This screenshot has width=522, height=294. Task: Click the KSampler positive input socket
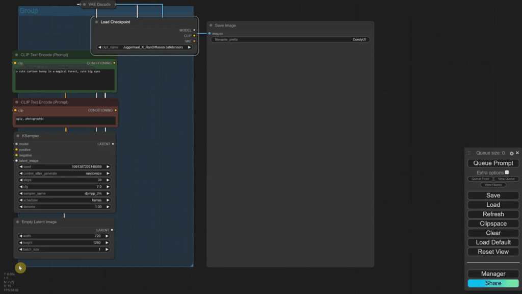[16, 150]
